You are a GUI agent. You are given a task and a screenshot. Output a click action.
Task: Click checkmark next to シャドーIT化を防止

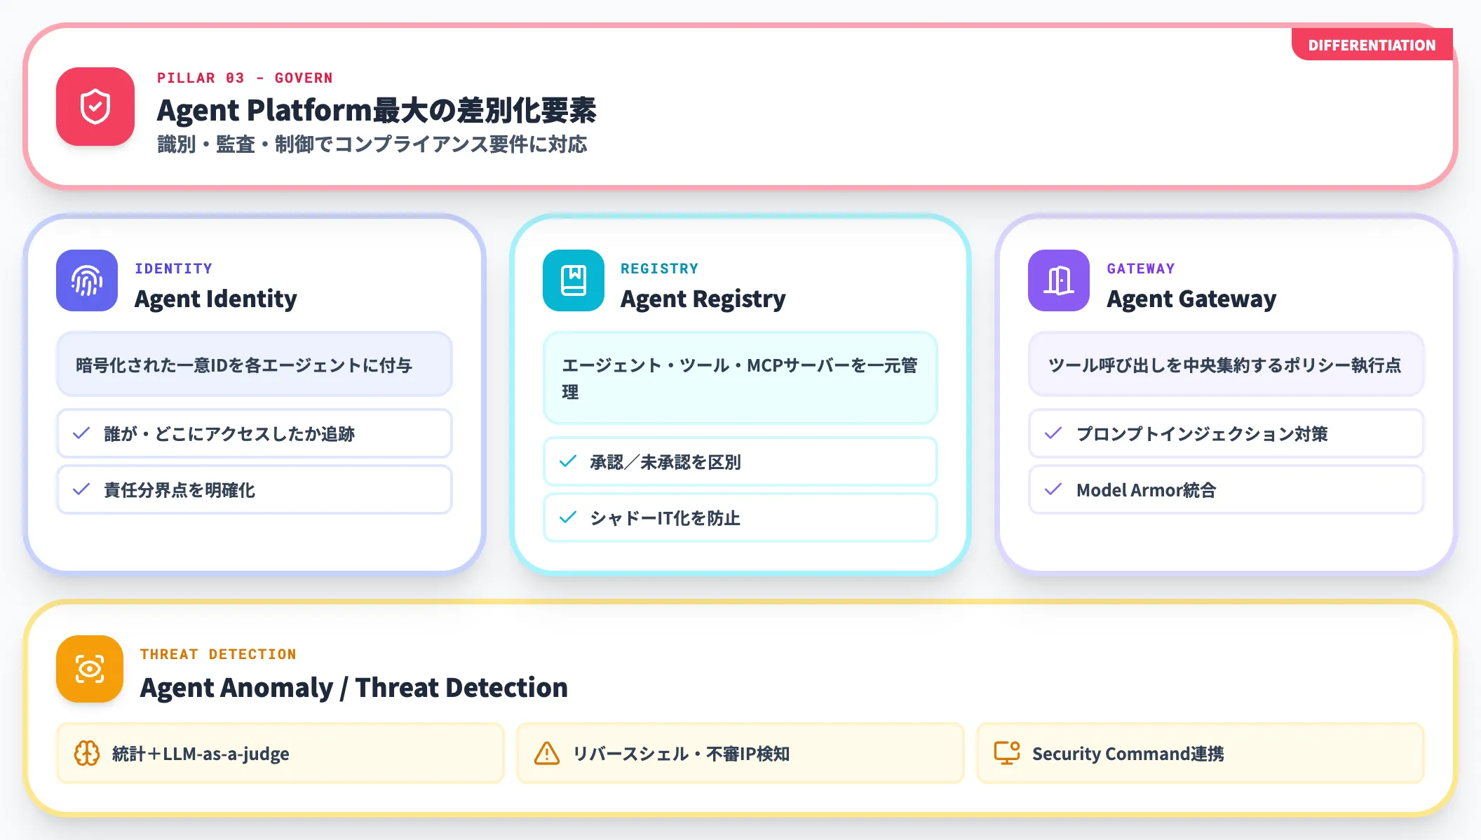tap(567, 517)
